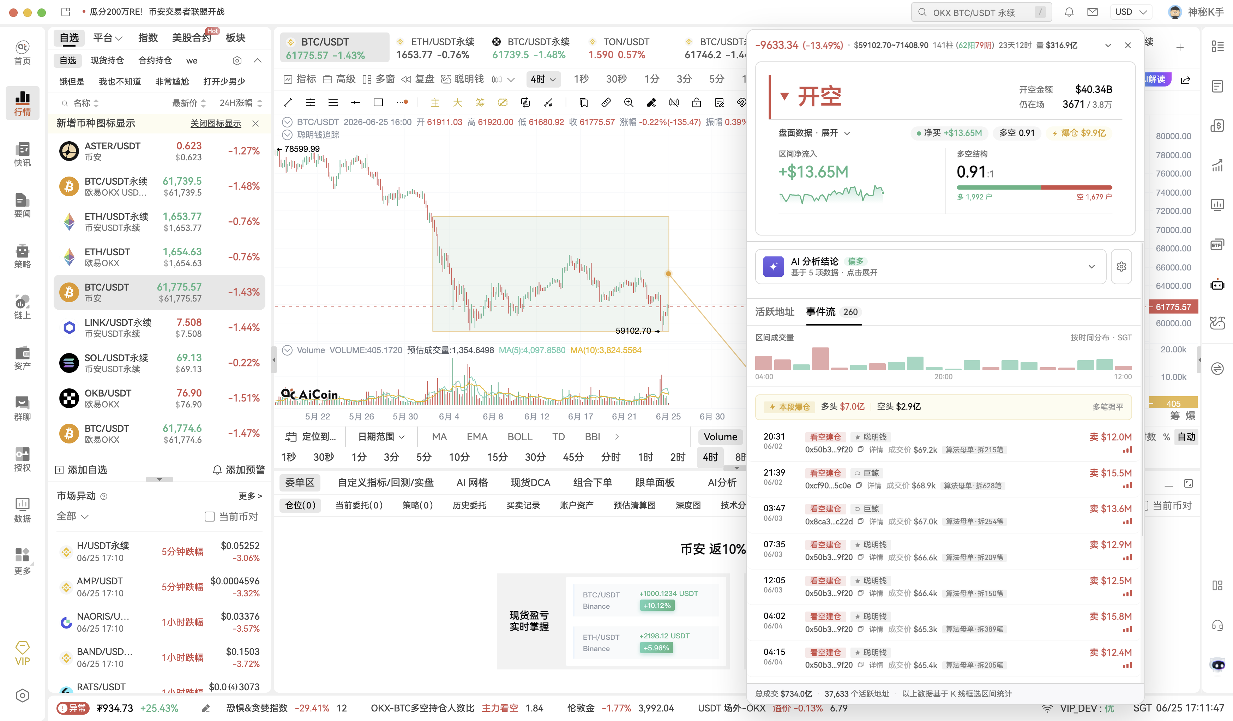Select ETH/USDT永续 chart tab
1233x721 pixels.
pyautogui.click(x=435, y=48)
